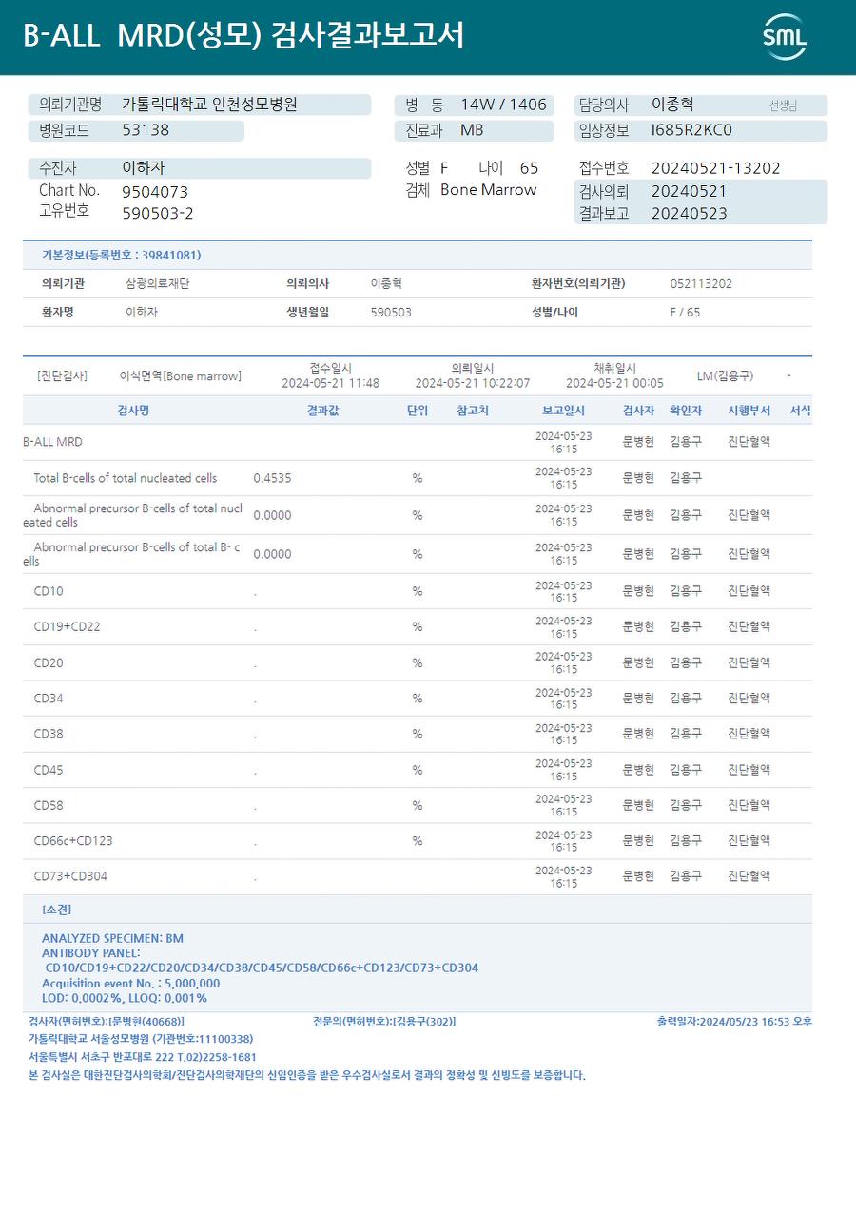Click the 기본정보 registration number heading

tap(121, 255)
